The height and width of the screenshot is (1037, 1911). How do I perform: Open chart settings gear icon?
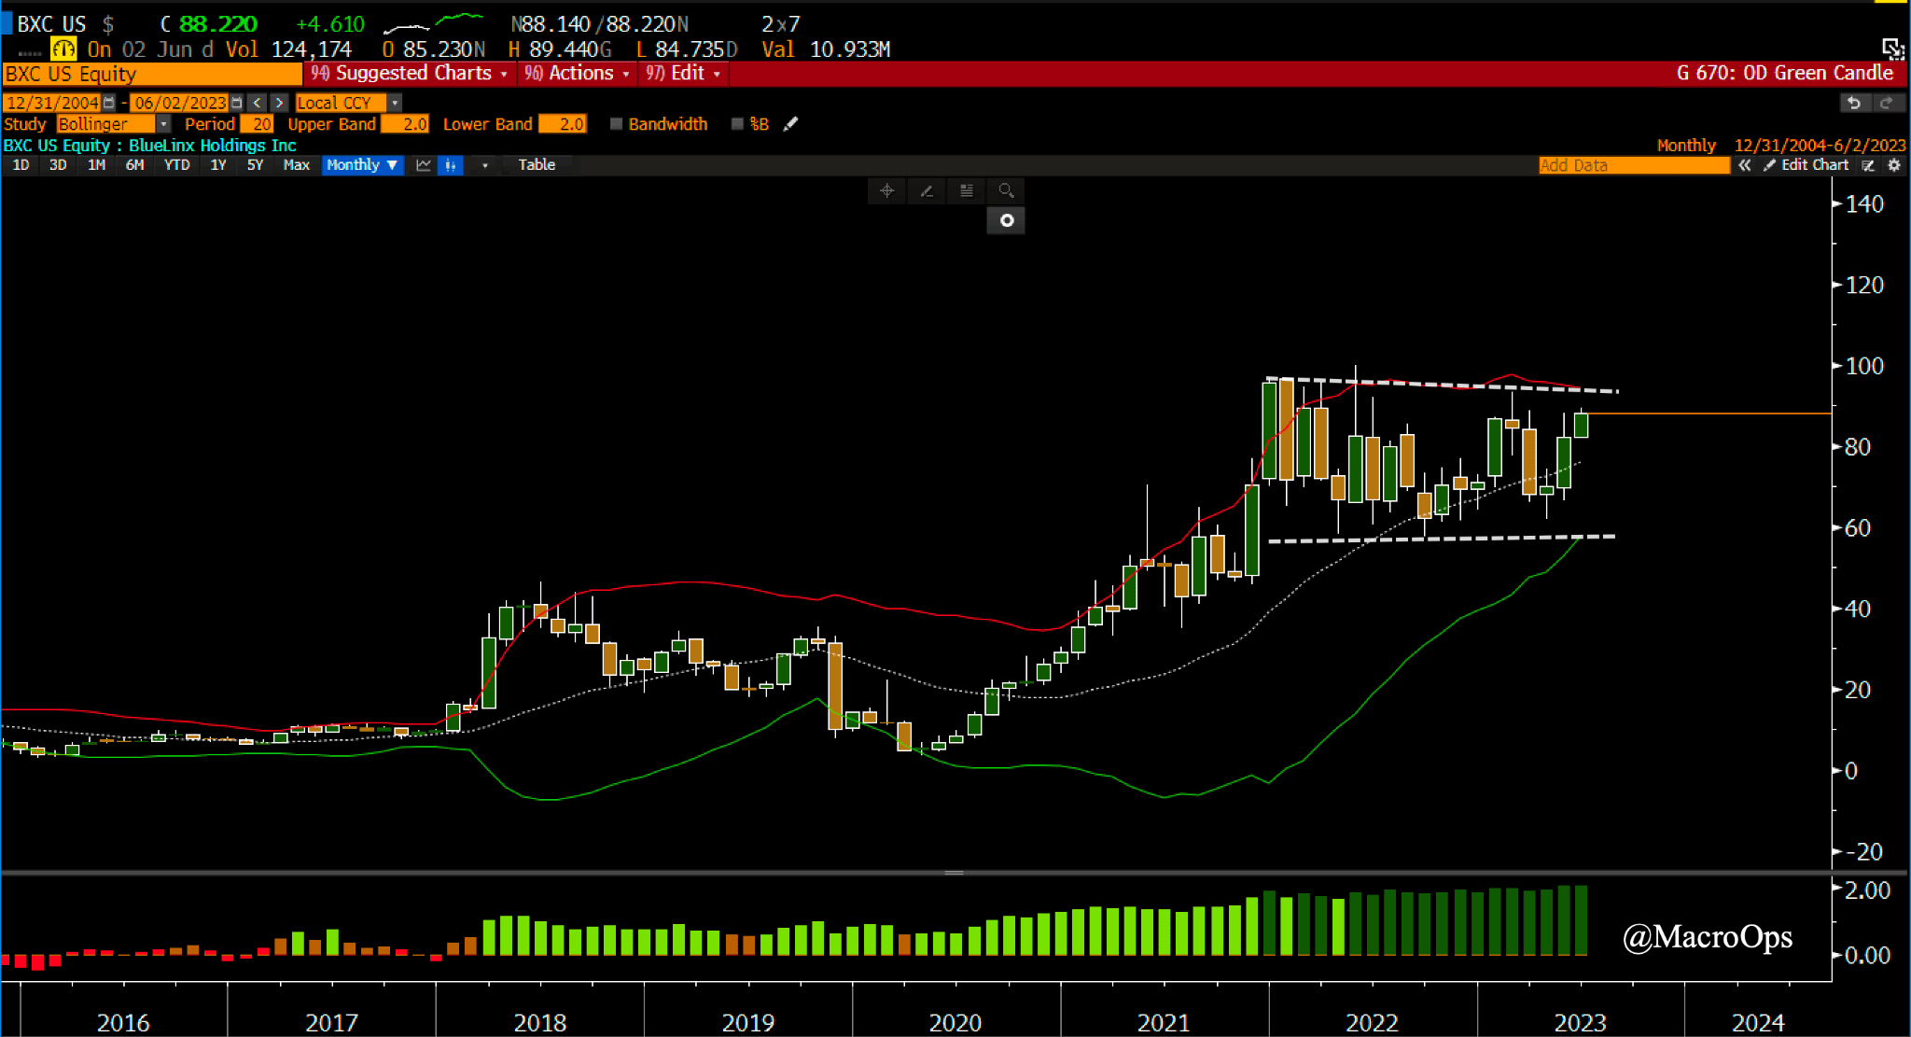[1894, 165]
